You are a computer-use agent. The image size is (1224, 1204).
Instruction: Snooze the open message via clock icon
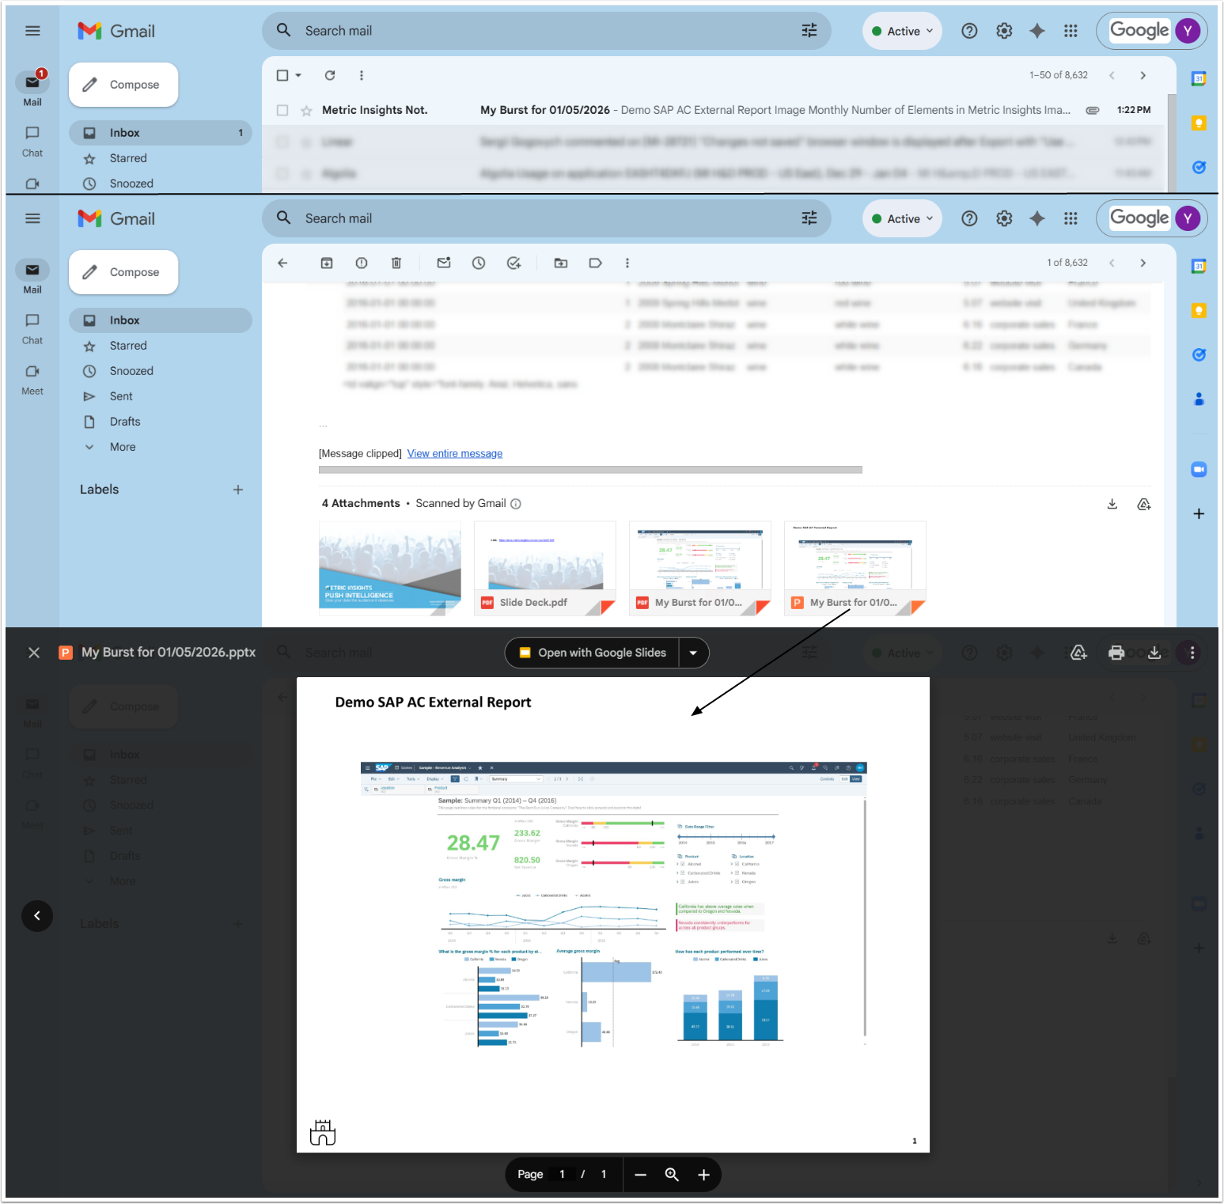pyautogui.click(x=479, y=263)
